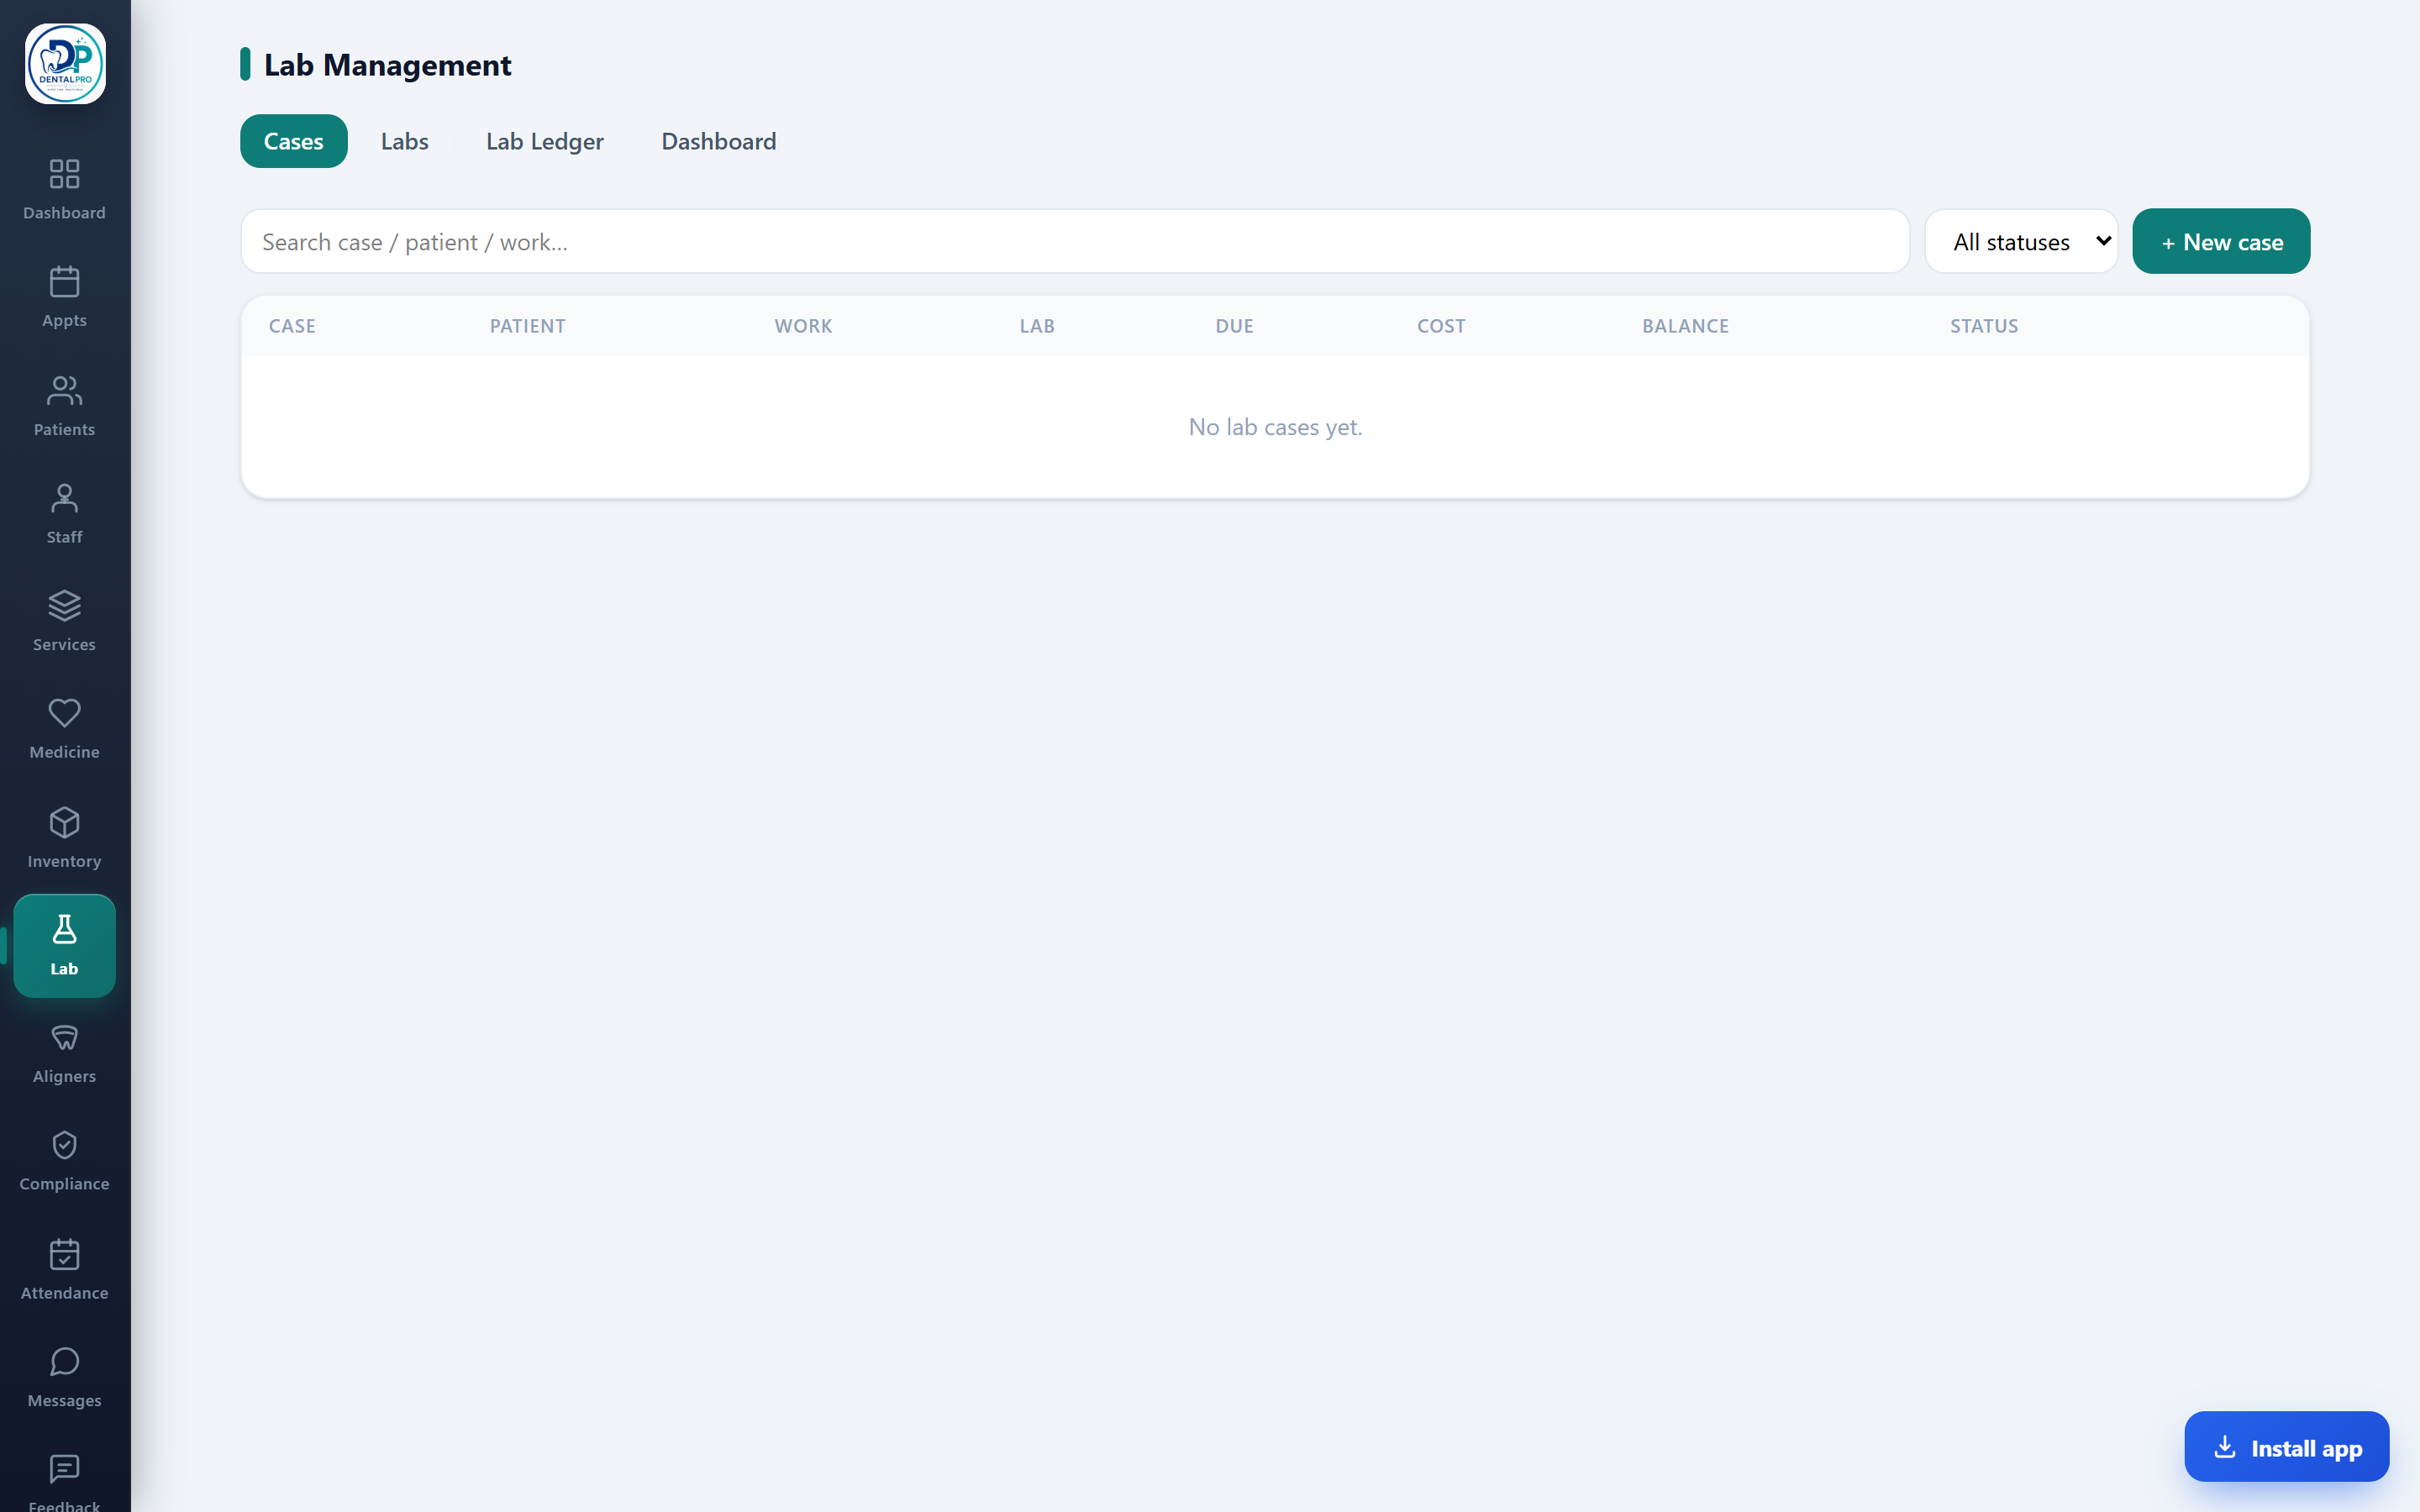
Task: Click the CASE column header
Action: coord(292,326)
